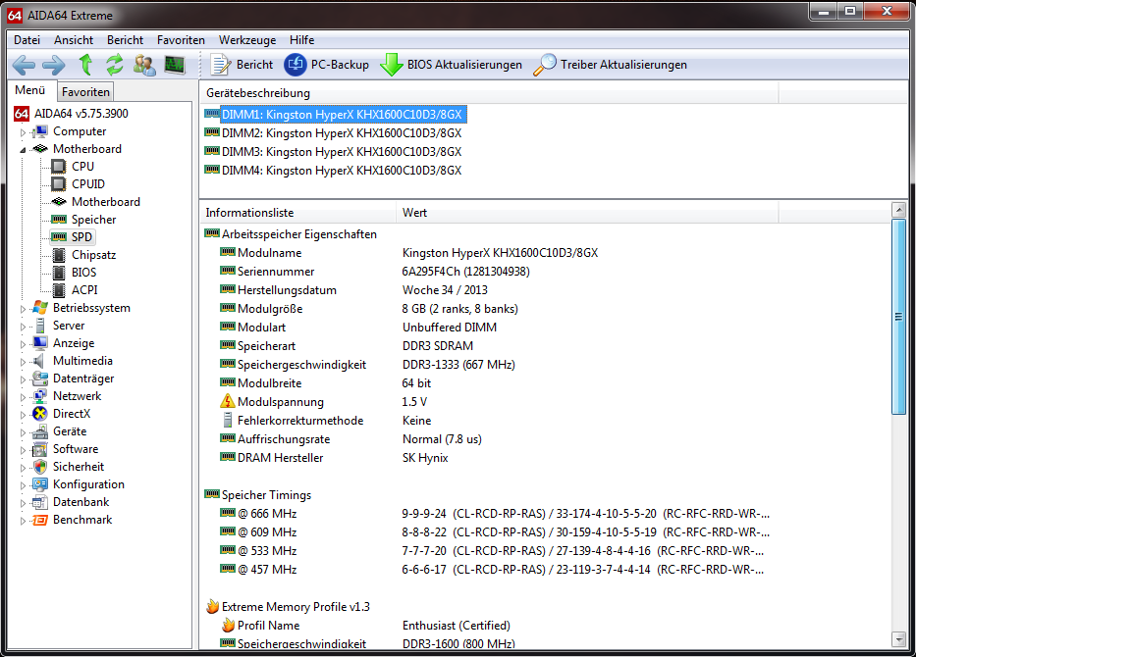Click the scrollbar down arrow
The width and height of the screenshot is (1131, 657).
point(898,639)
